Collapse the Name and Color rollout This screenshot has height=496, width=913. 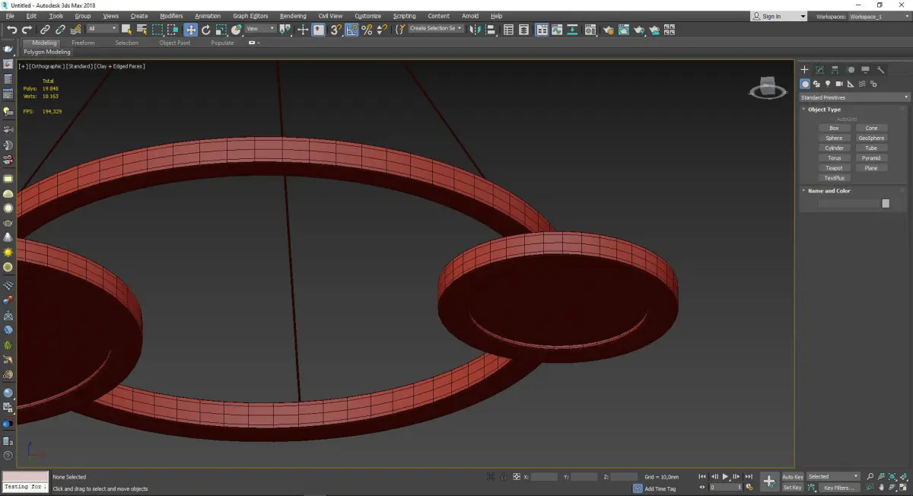point(829,191)
